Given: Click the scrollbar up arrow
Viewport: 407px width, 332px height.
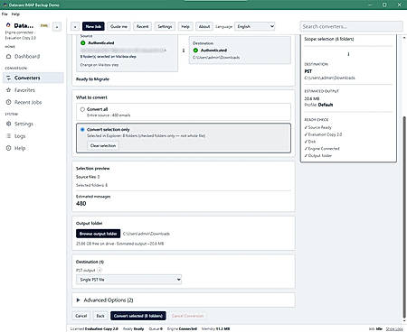Looking at the screenshot, I should (x=404, y=37).
